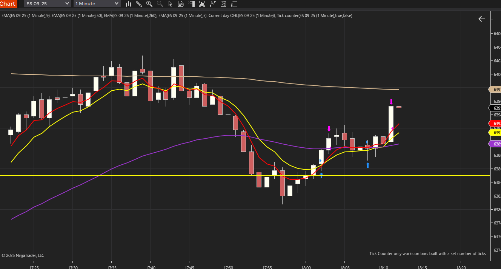Select the blue up arrow below 18:08 bar
501x269 pixels.
click(x=368, y=165)
